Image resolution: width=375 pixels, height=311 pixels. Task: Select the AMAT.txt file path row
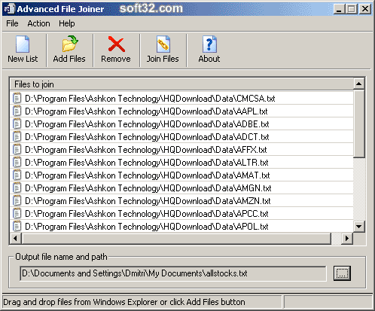click(x=181, y=175)
